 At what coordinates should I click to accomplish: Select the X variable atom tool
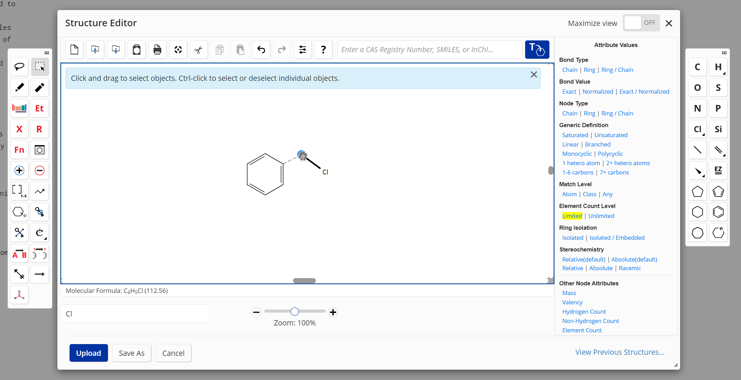pyautogui.click(x=19, y=129)
